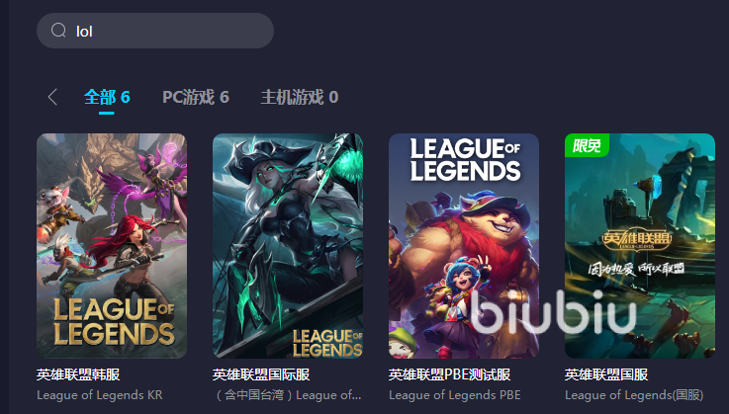Click the League of Legends PBE subtitle
729x414 pixels.
point(454,395)
